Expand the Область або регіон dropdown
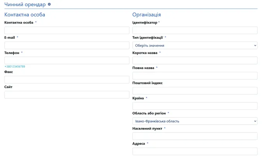This screenshot has height=158, width=265. [195, 121]
